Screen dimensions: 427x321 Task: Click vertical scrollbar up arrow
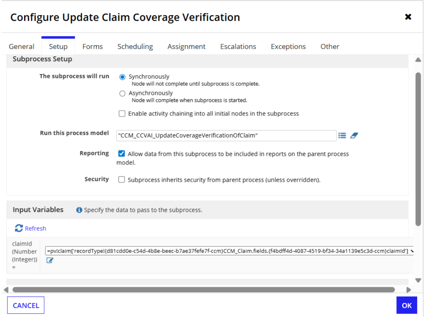[x=418, y=60]
